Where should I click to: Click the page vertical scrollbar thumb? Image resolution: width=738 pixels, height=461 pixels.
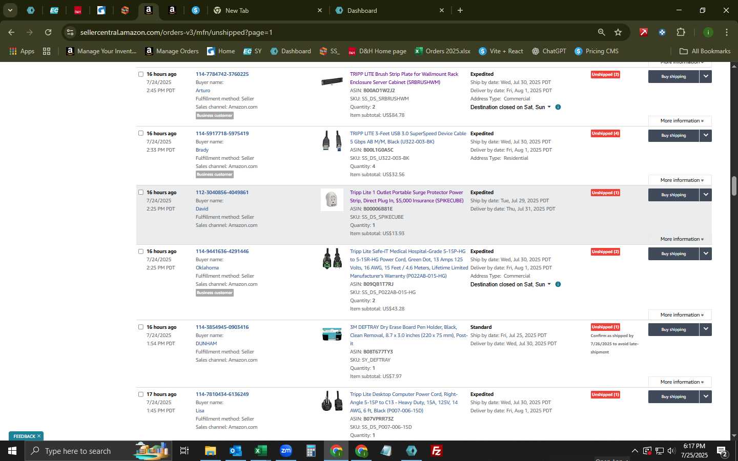point(734,186)
